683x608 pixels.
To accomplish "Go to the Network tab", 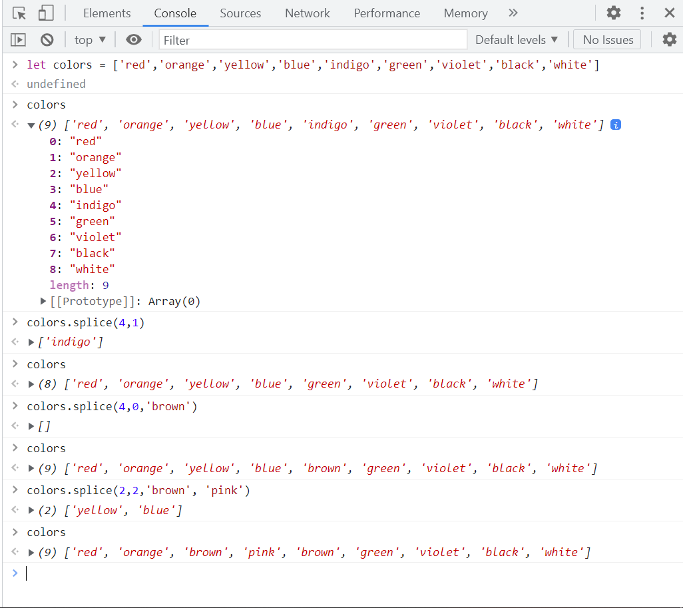I will point(308,13).
